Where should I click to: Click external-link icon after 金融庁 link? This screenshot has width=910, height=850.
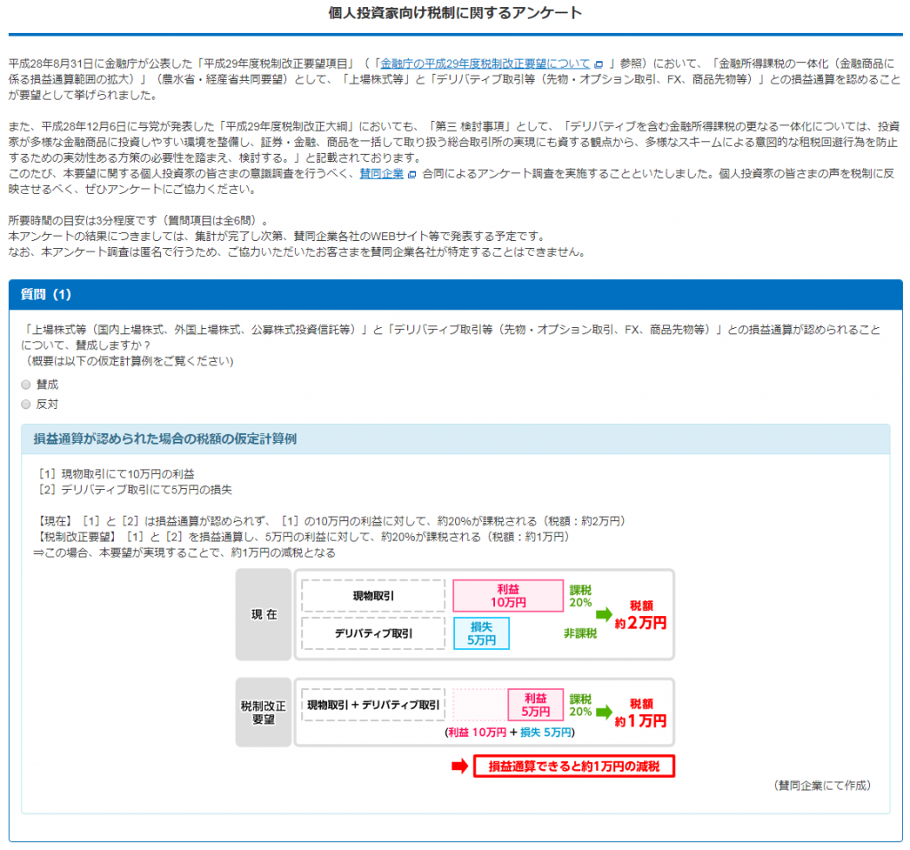pos(599,65)
